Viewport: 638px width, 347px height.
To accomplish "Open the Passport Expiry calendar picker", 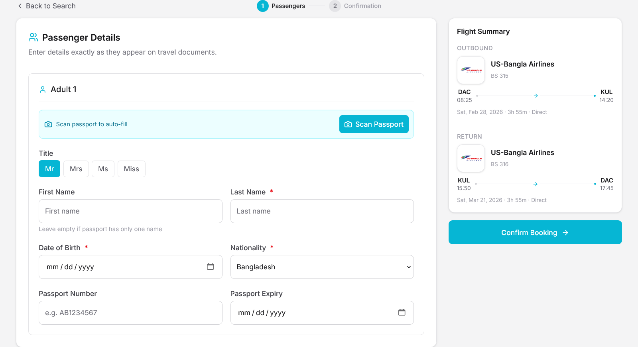I will [402, 313].
